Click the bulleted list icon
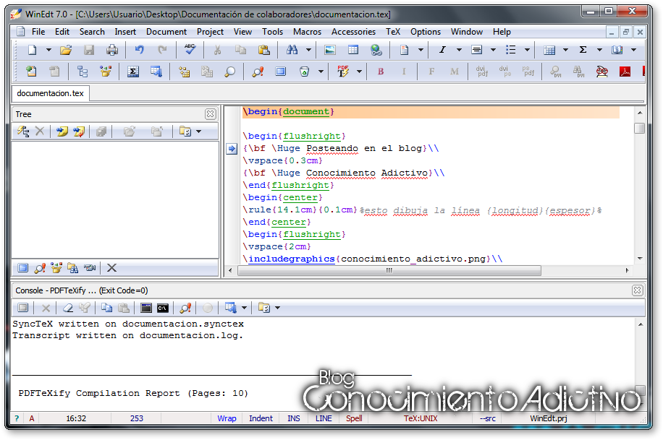The image size is (663, 440). (511, 50)
